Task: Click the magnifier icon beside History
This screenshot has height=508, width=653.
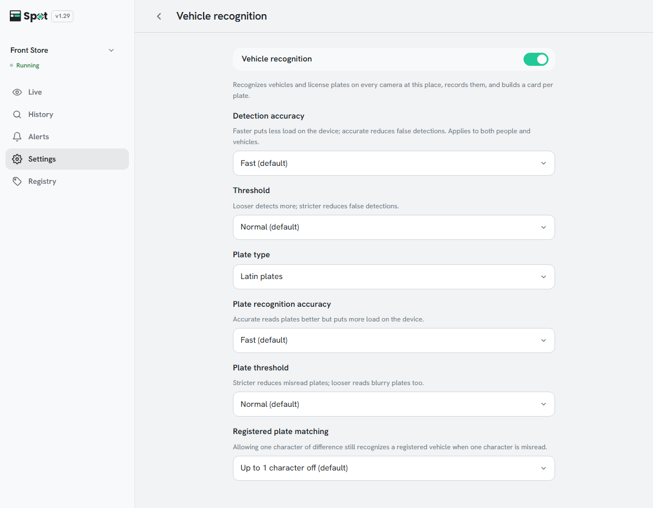Action: (17, 115)
